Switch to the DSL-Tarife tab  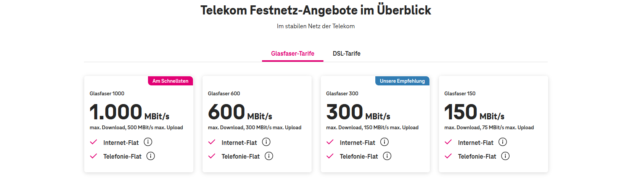coord(346,54)
